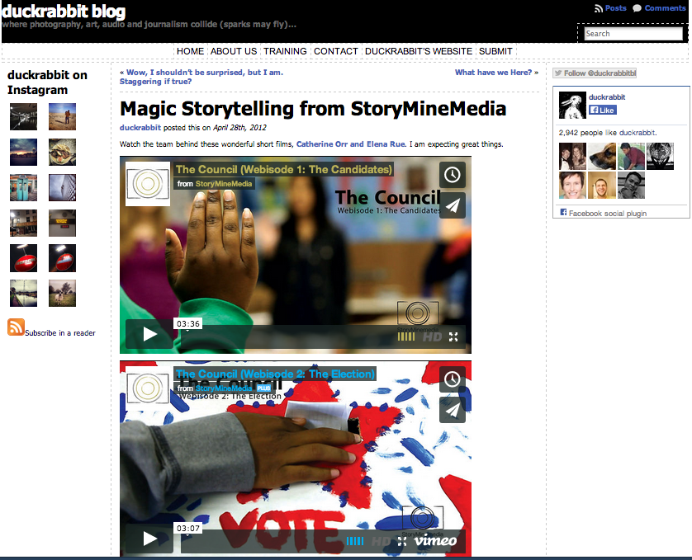Open TRAINING menu item
The image size is (692, 560).
[x=285, y=51]
